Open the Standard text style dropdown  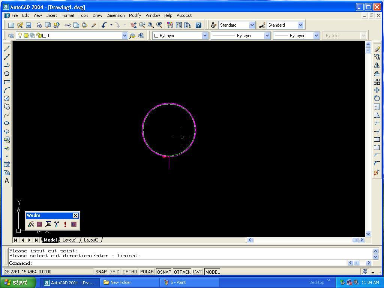click(252, 25)
